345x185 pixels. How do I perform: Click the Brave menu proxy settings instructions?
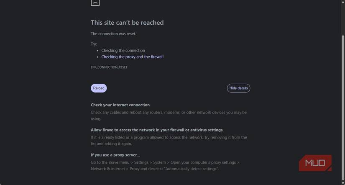coord(165,165)
